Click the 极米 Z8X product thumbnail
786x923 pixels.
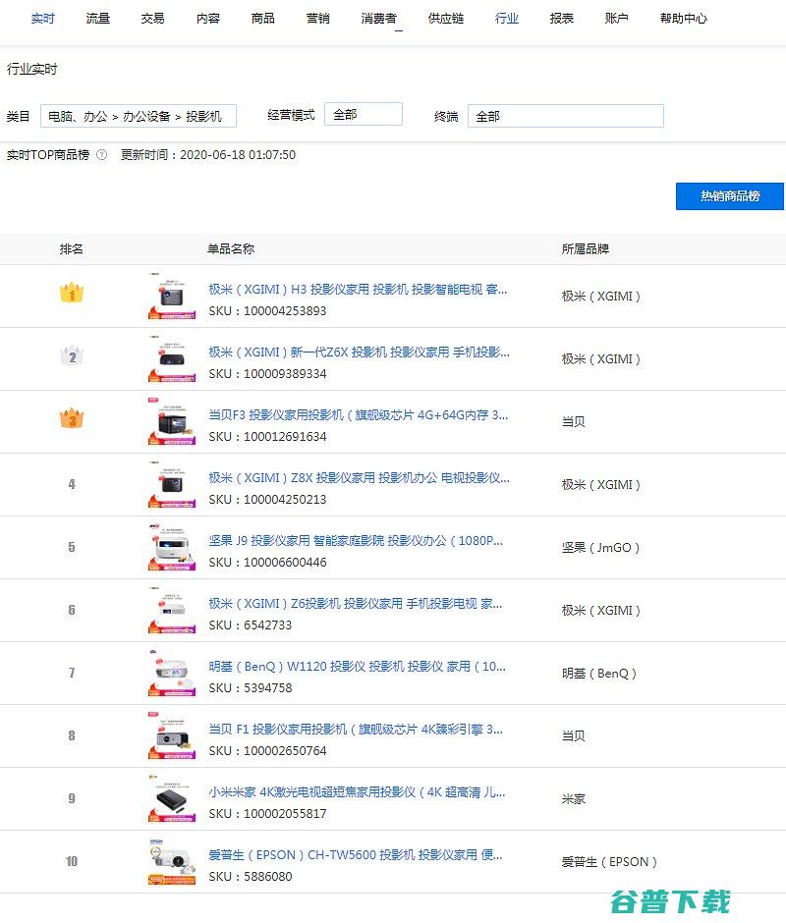[x=172, y=484]
